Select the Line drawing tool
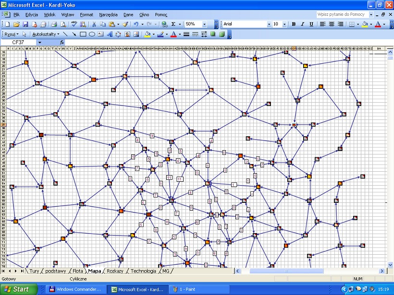This screenshot has width=394, height=295. coord(65,34)
